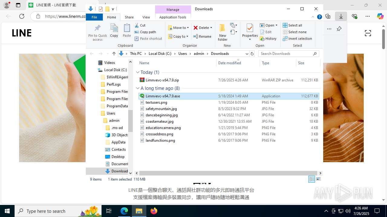Select Limnvevc-x64.7.9.zip file
This screenshot has height=217, width=387.
(229, 80)
